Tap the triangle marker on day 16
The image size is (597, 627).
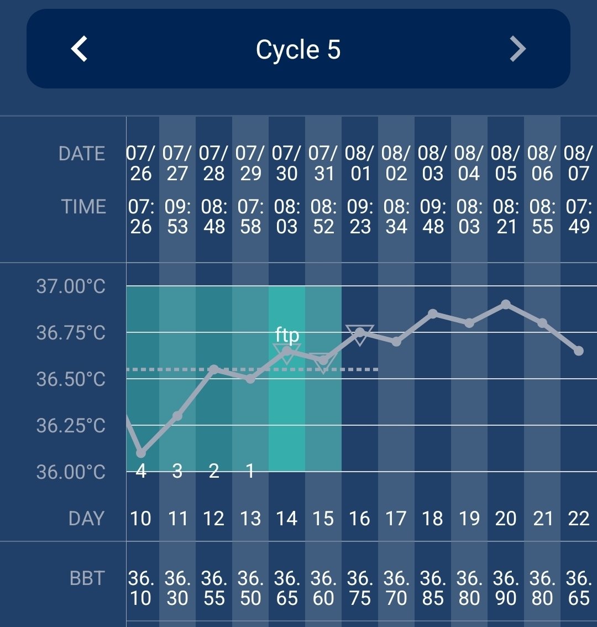pos(360,335)
